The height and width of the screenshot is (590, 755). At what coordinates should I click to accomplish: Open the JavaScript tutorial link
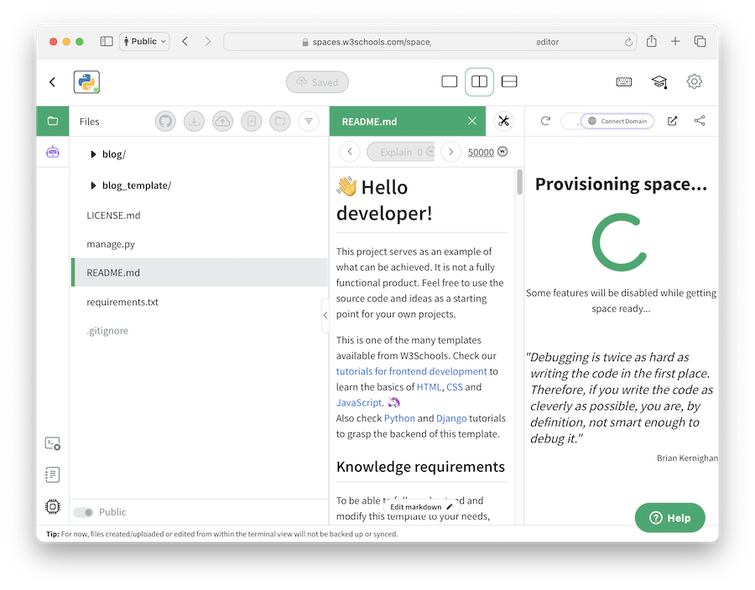(360, 403)
